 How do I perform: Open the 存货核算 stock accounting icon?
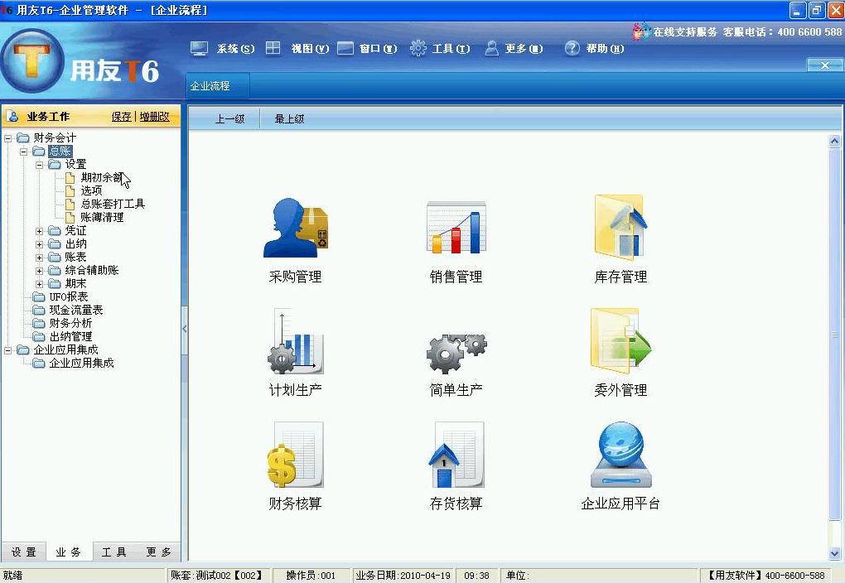click(x=456, y=455)
